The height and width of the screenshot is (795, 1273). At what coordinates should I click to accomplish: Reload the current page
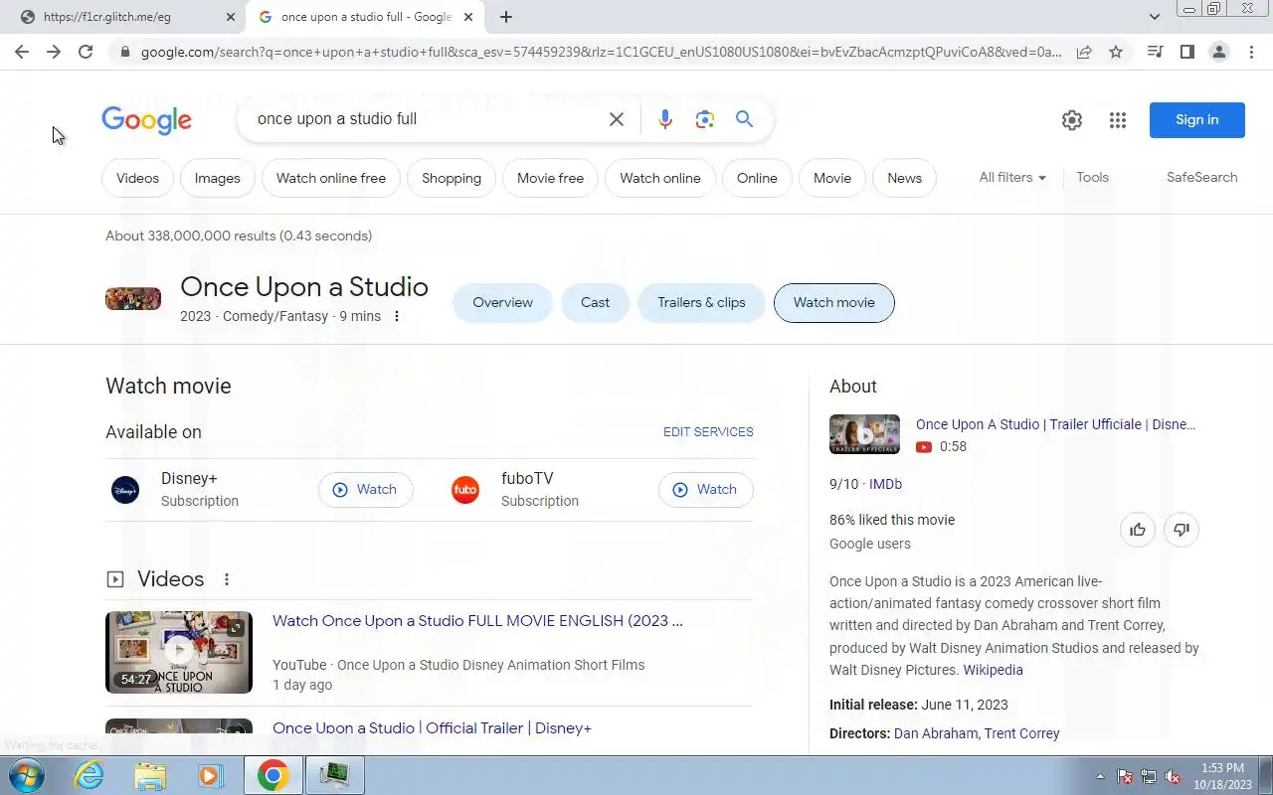pyautogui.click(x=86, y=52)
